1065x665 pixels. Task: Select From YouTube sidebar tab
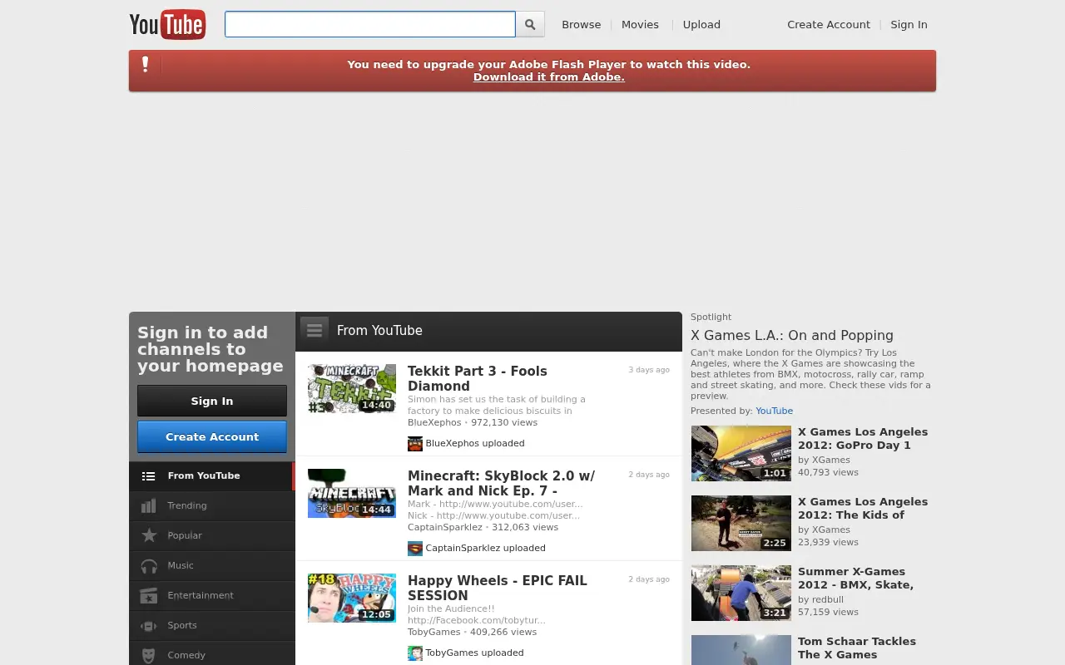pyautogui.click(x=211, y=476)
